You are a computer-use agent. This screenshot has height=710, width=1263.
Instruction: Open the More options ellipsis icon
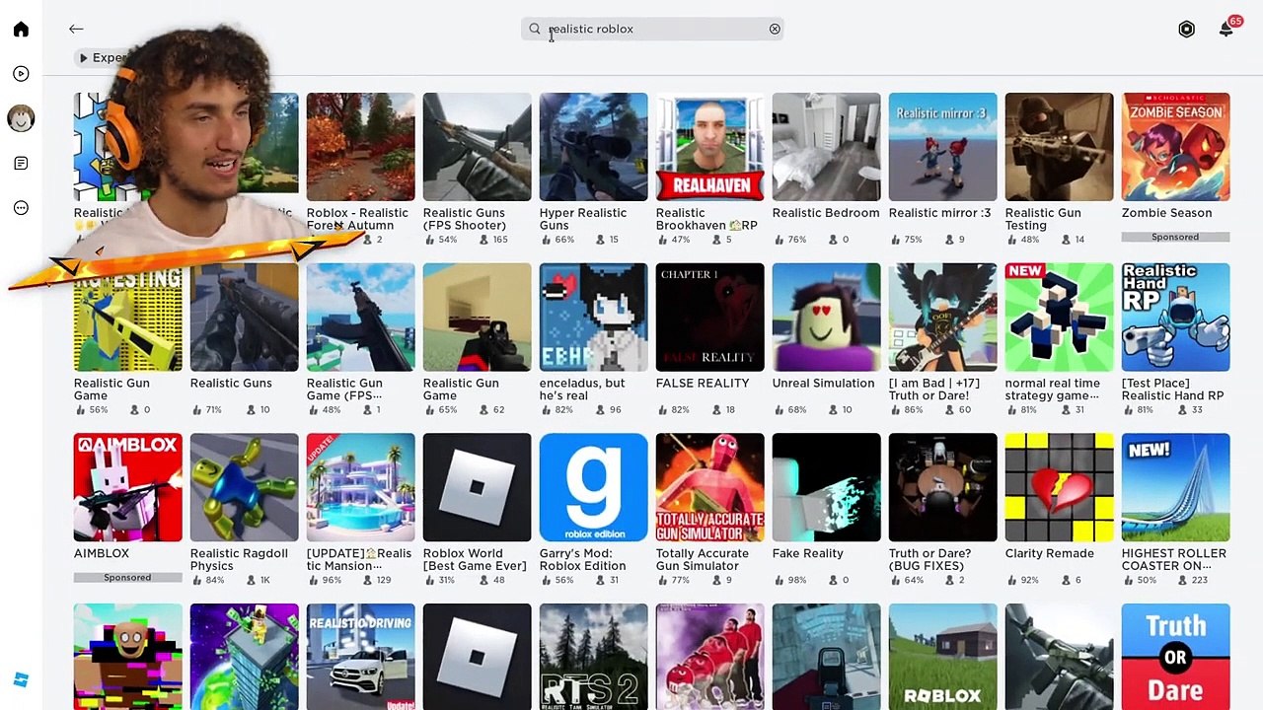21,208
